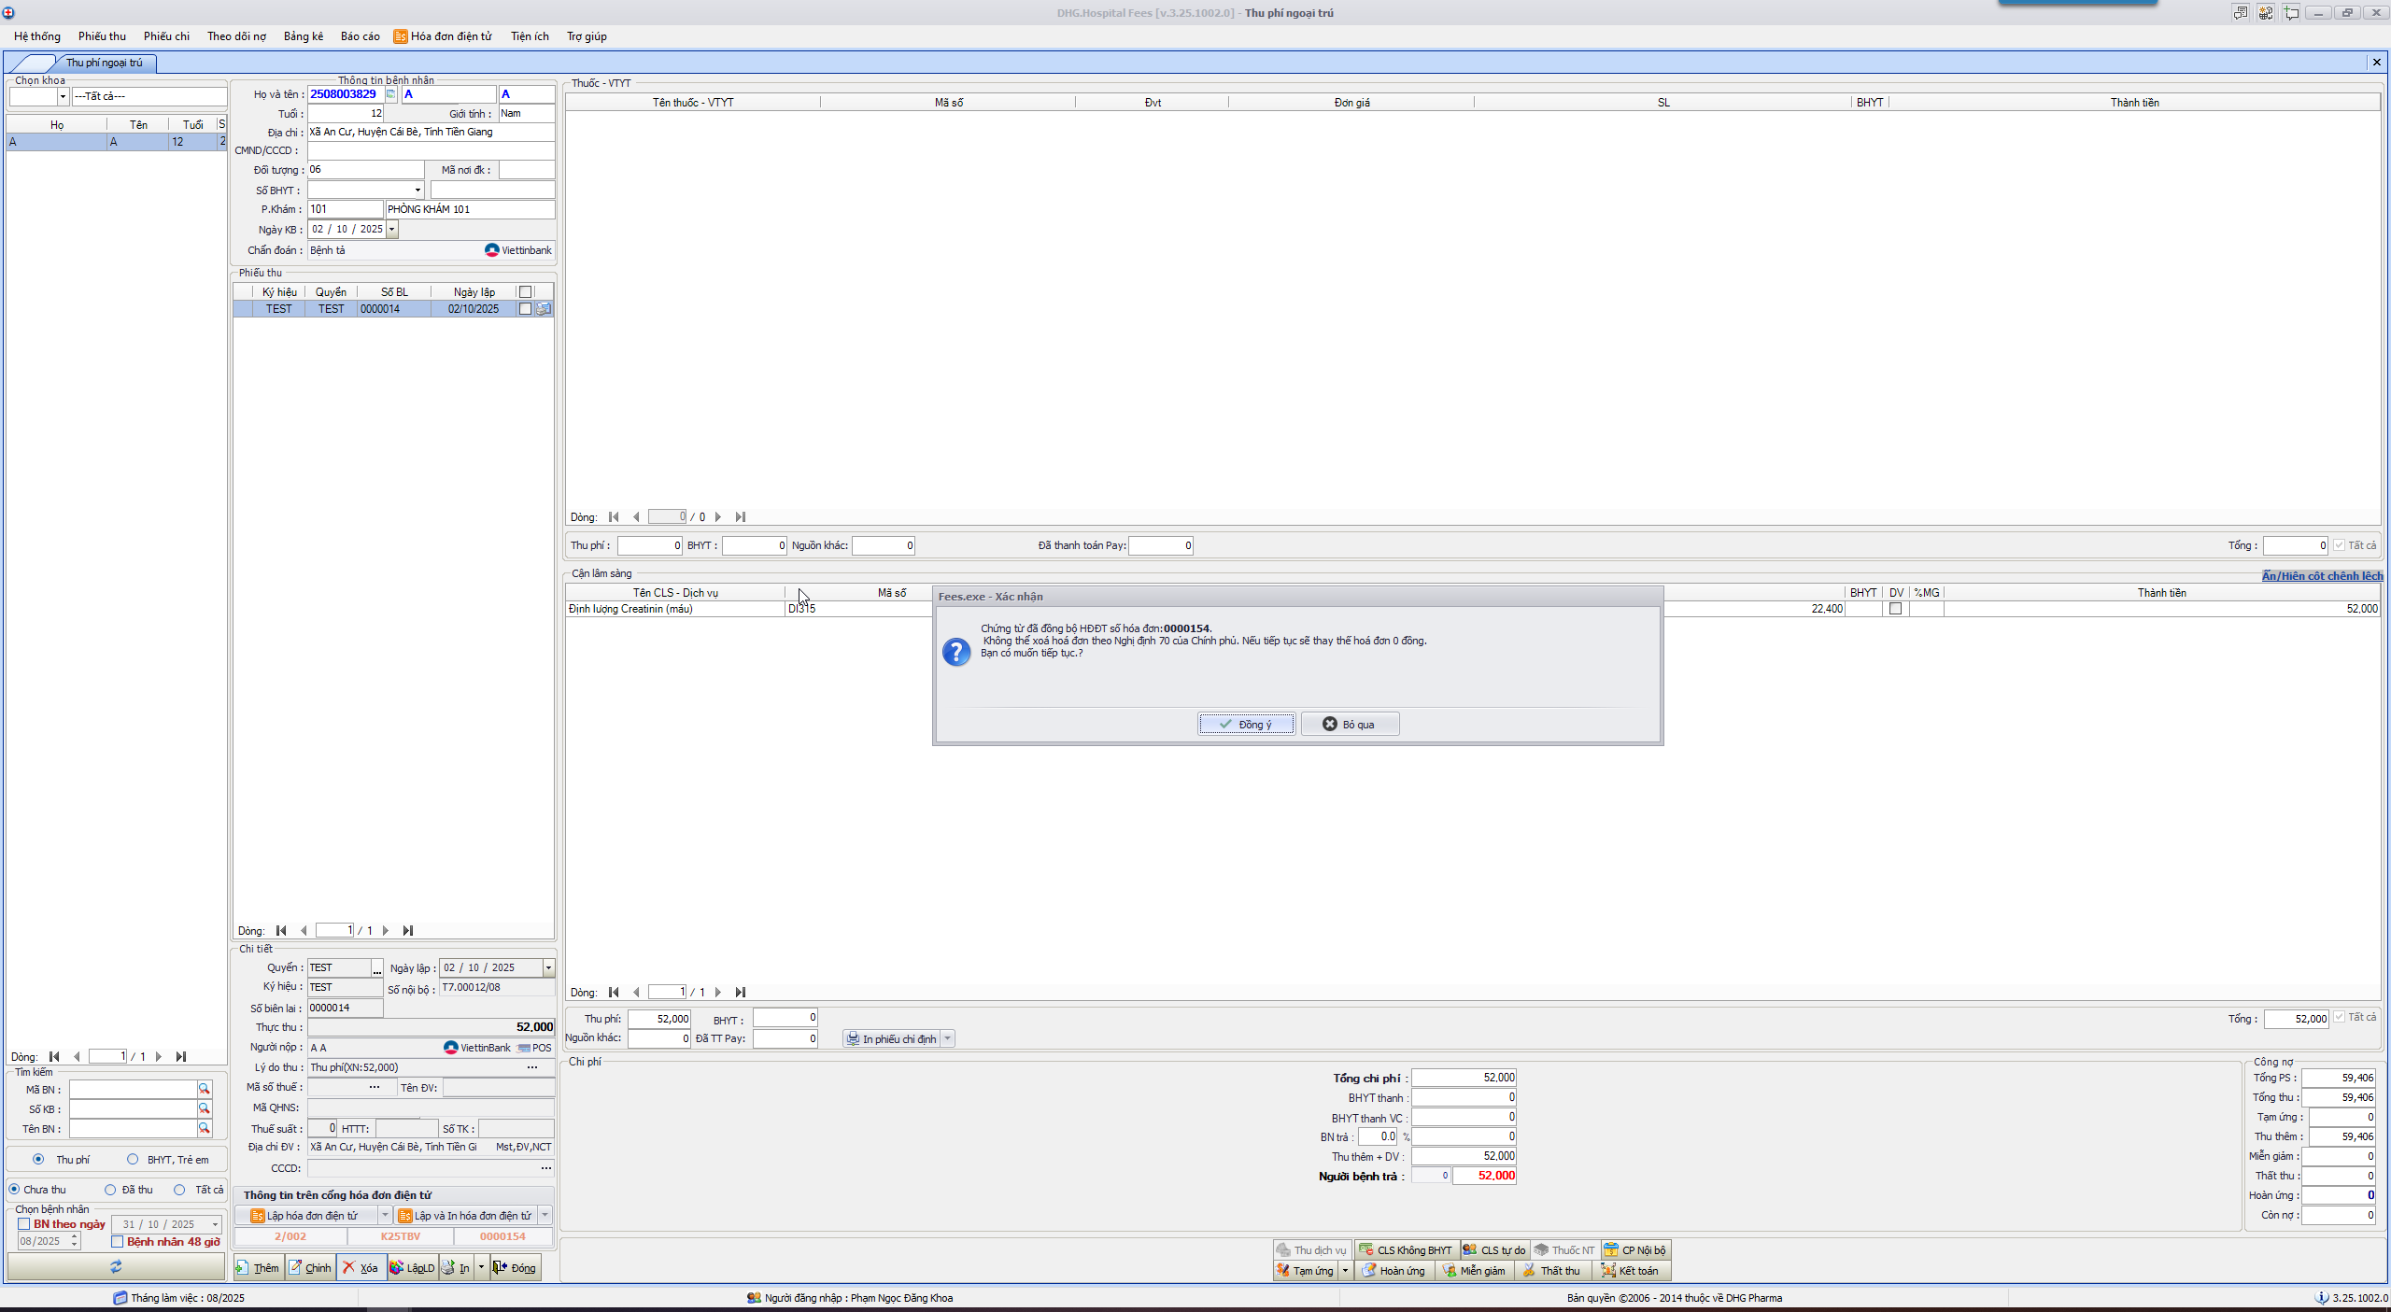Confirm the dialog with Đồng ý
Screen dimensions: 2391x1312
[1246, 724]
